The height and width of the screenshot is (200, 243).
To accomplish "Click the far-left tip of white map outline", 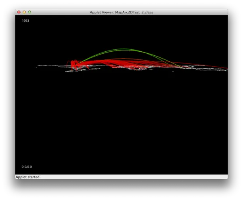I will [36, 67].
